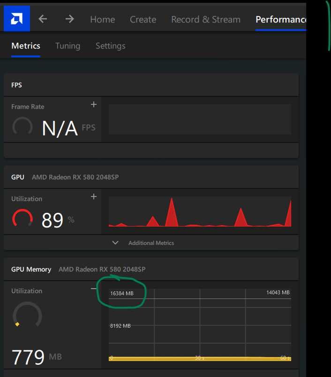Click the 8192 MB graph label
Screen dimensions: 331x377
coord(120,326)
